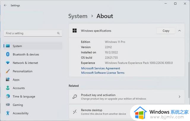
Task: Select the Windows 11 Pro edition text
Action: [x=115, y=42]
